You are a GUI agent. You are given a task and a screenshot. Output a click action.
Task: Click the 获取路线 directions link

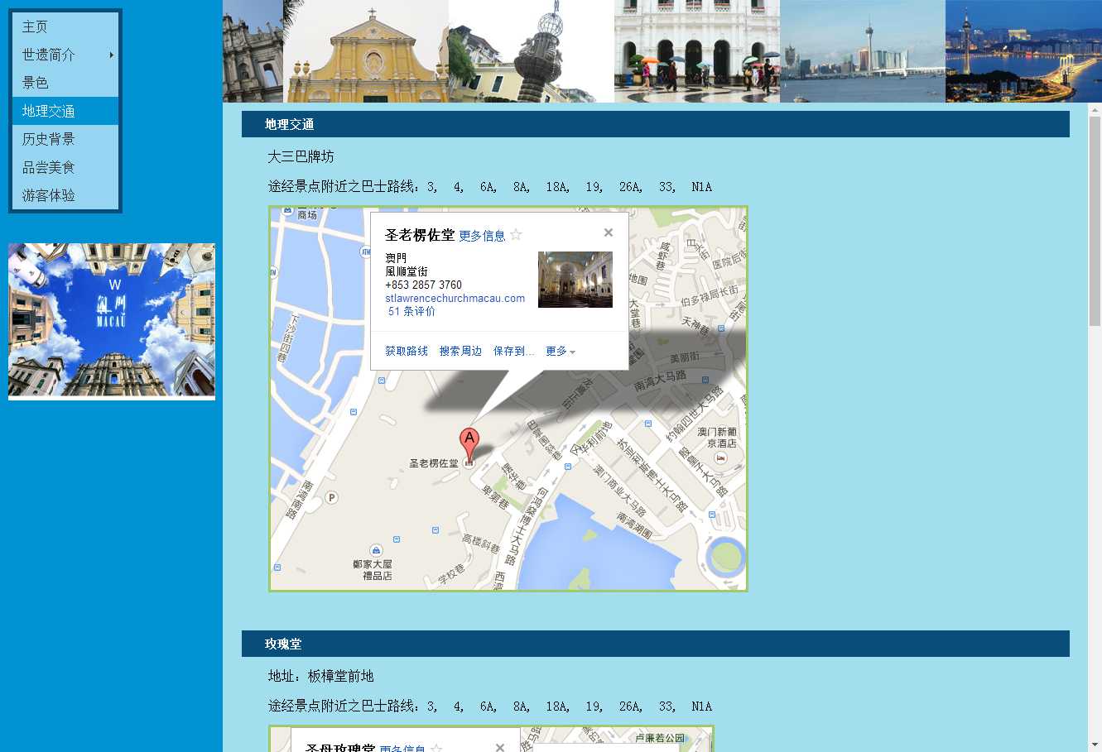[x=407, y=352]
